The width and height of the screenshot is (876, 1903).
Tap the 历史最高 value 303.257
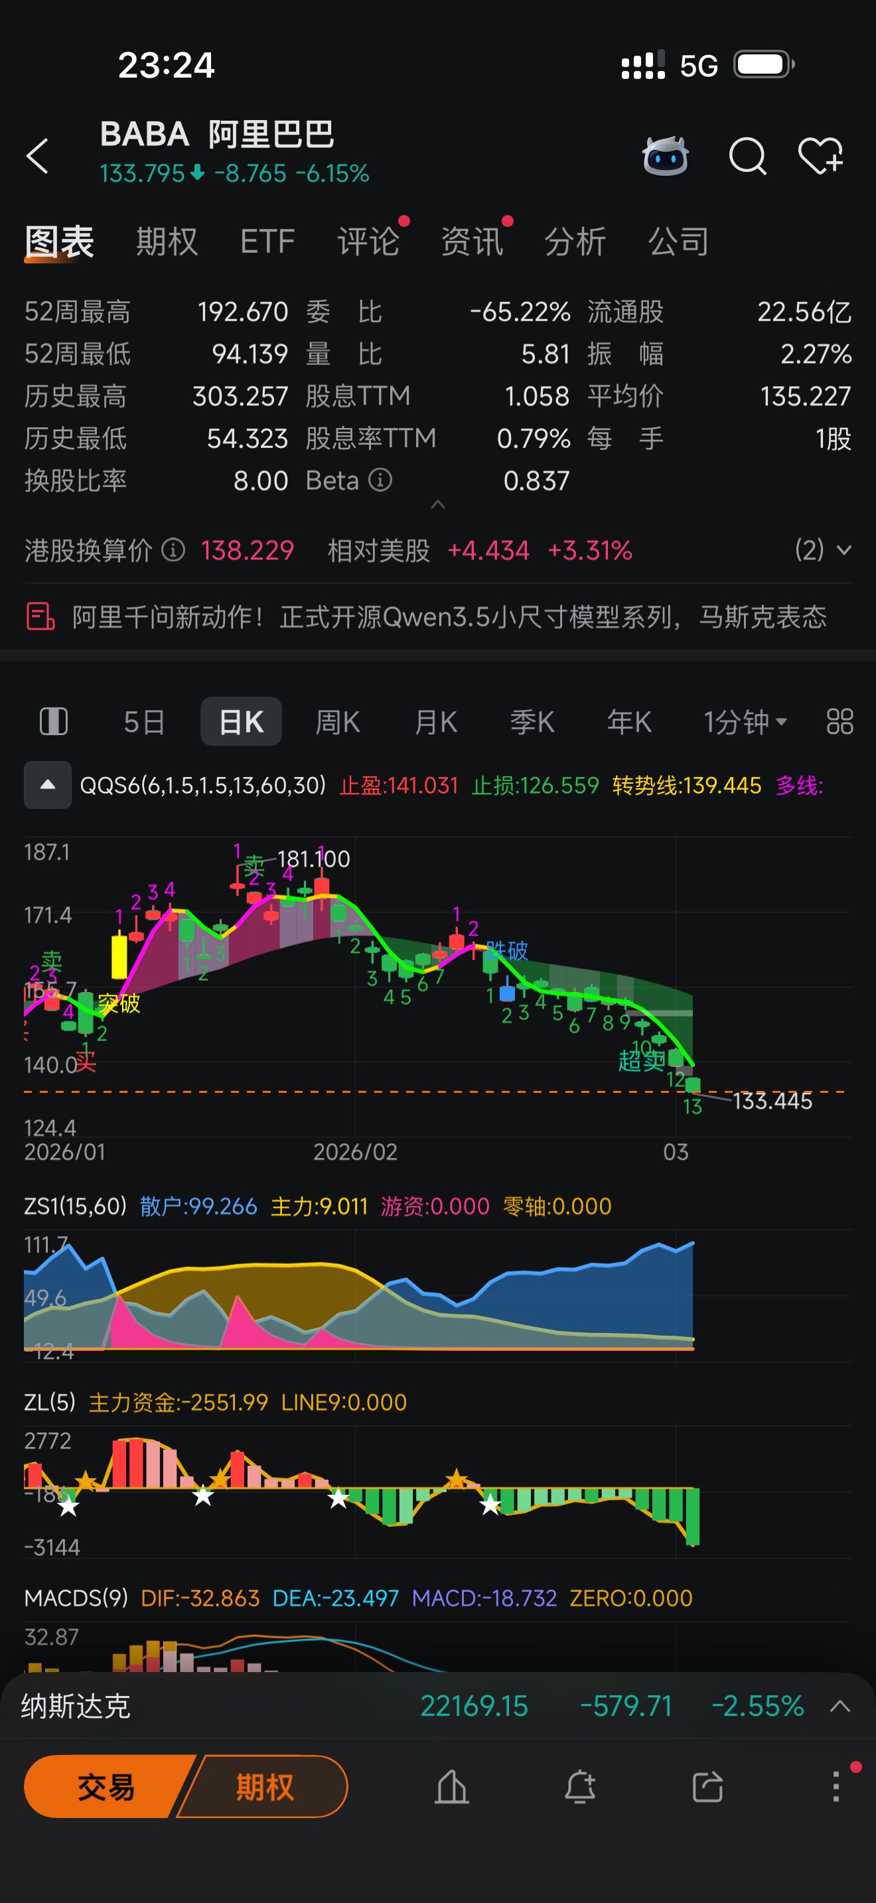[240, 396]
